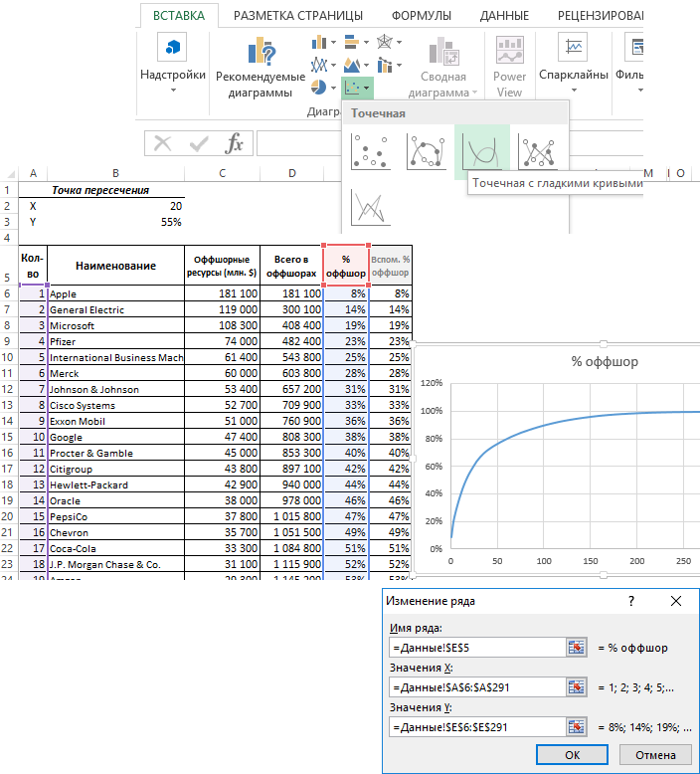Expand the Спарклайны dropdown
Image resolution: width=700 pixels, height=774 pixels.
pos(573,91)
